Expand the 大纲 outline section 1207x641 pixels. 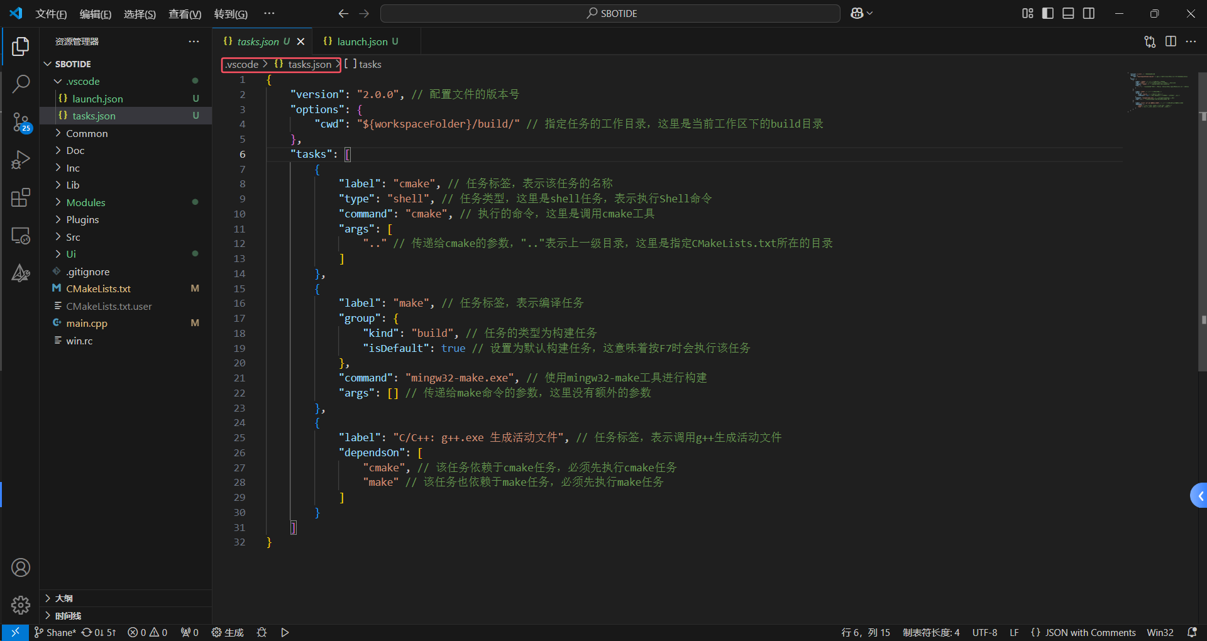coord(126,598)
